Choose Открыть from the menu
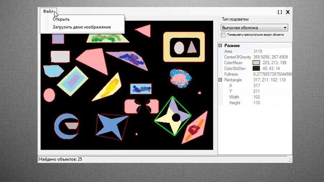 click(x=61, y=19)
